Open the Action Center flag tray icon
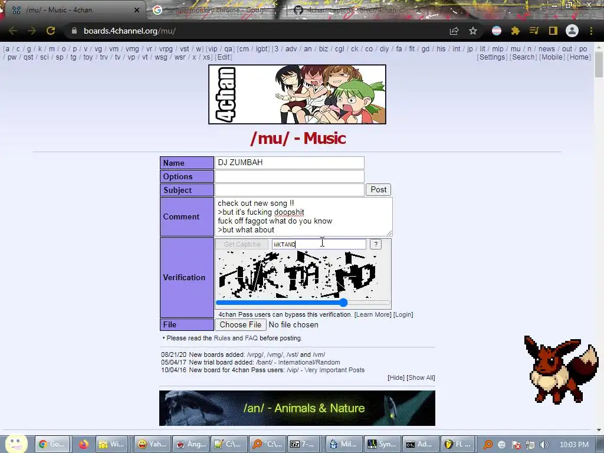Viewport: 604px width, 453px height. [x=516, y=445]
